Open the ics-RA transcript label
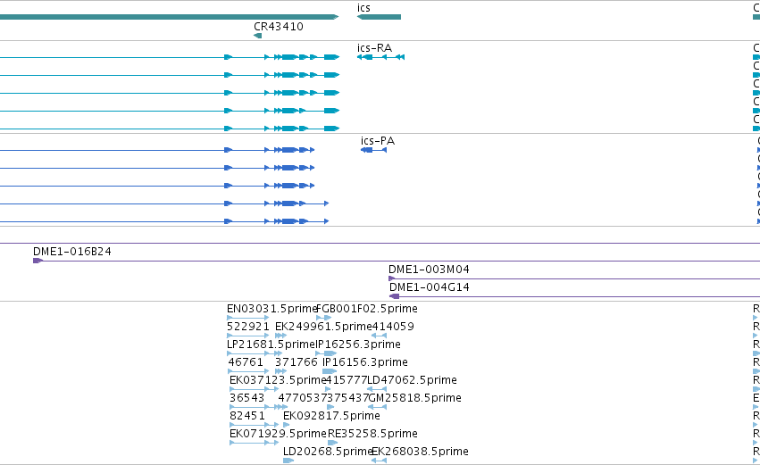The width and height of the screenshot is (760, 465). [x=375, y=48]
